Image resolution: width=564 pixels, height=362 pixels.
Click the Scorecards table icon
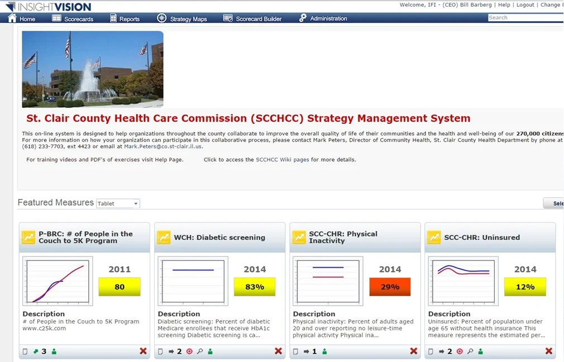pyautogui.click(x=56, y=18)
